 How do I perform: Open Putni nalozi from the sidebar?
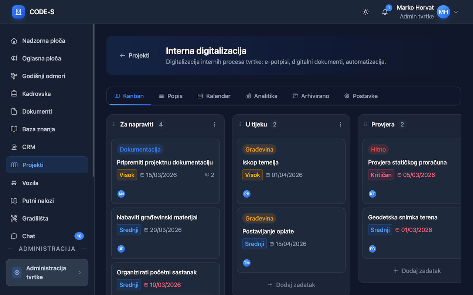pos(38,201)
